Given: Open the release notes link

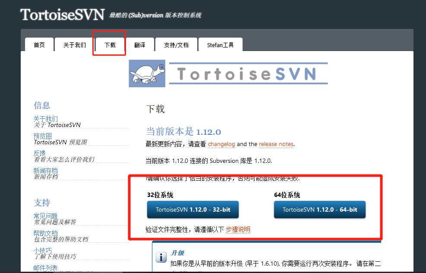Looking at the screenshot, I should coord(276,144).
